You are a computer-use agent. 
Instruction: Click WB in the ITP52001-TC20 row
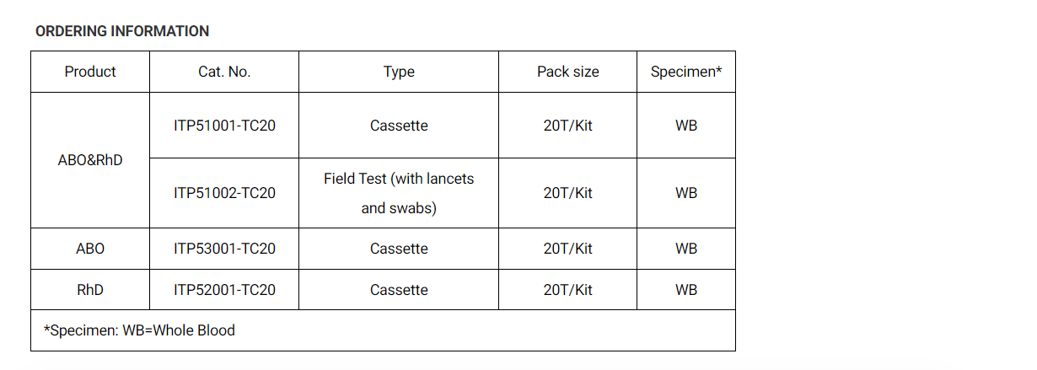[686, 290]
